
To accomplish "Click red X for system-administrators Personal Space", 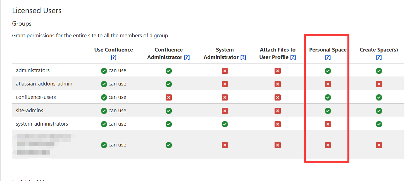I will coord(328,124).
